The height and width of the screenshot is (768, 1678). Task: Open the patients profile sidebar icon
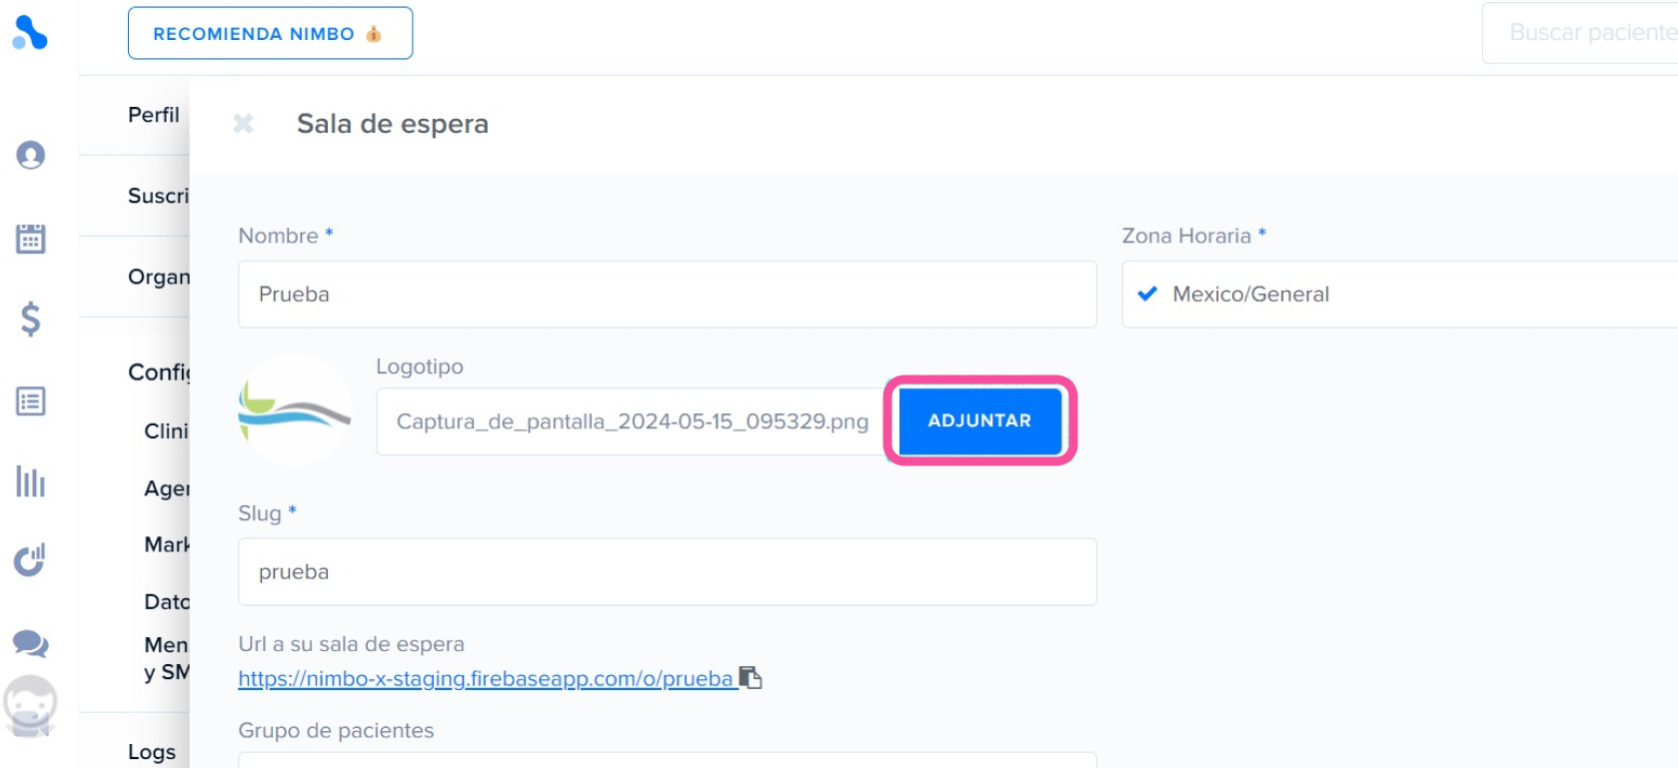click(x=30, y=155)
